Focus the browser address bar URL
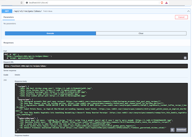Screen dimensions: 192x137 point(38,3)
